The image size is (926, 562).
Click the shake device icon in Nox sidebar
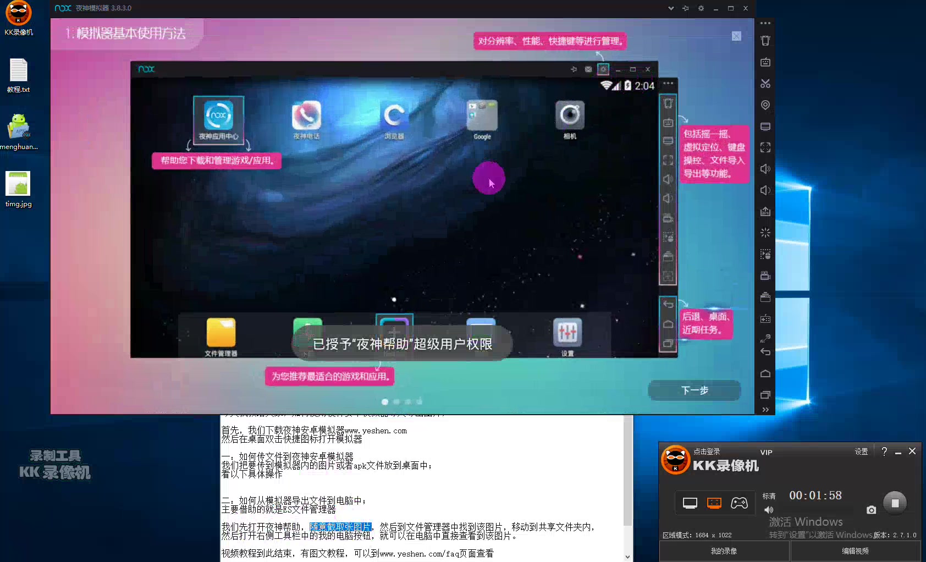(x=765, y=41)
